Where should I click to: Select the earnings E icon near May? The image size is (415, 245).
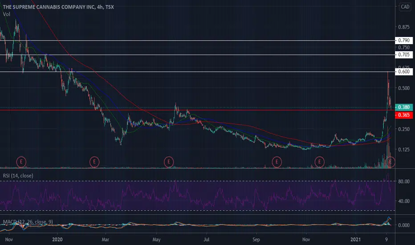pyautogui.click(x=169, y=162)
